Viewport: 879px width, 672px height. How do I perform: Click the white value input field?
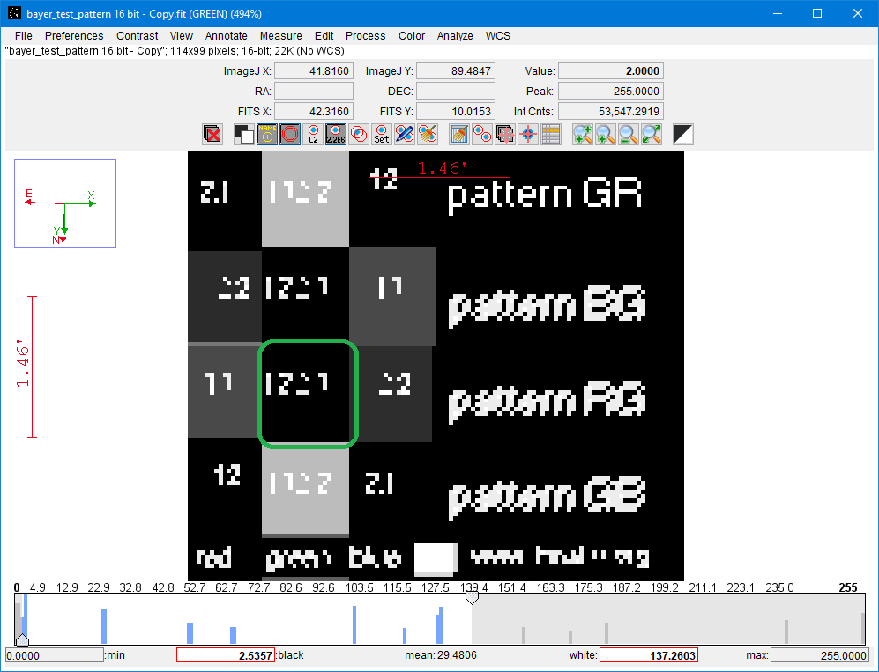(x=648, y=655)
